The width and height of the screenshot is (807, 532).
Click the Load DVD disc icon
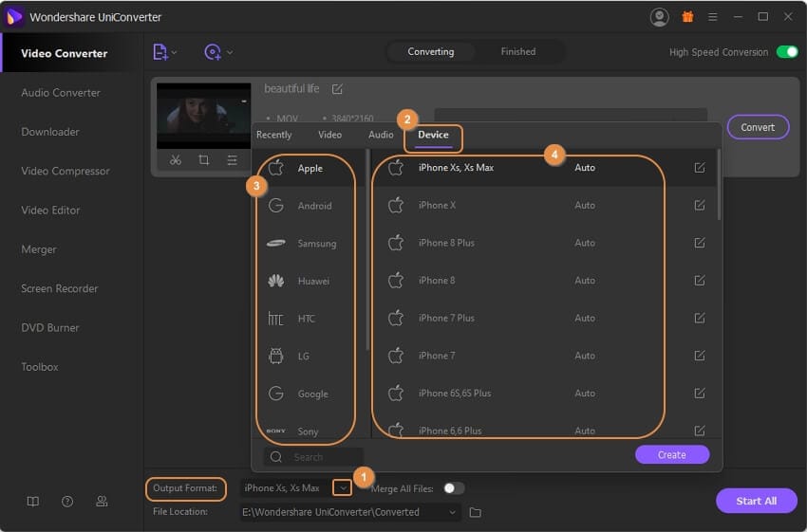[x=213, y=52]
